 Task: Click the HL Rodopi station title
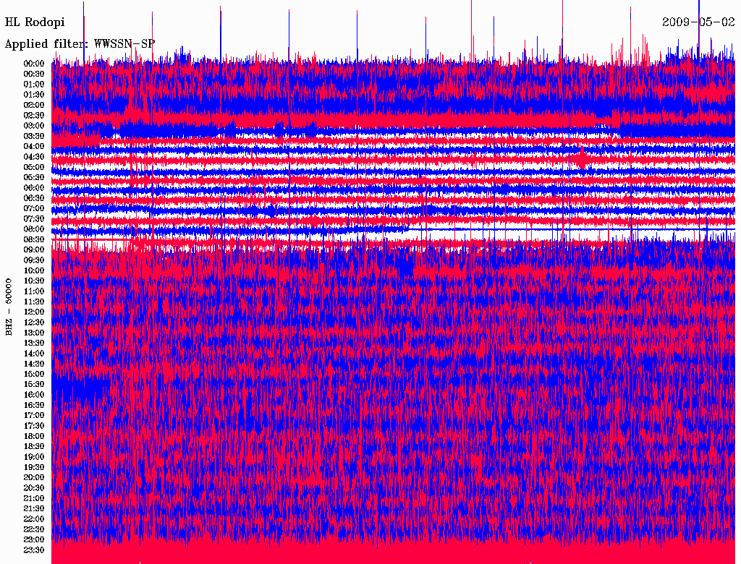click(35, 22)
